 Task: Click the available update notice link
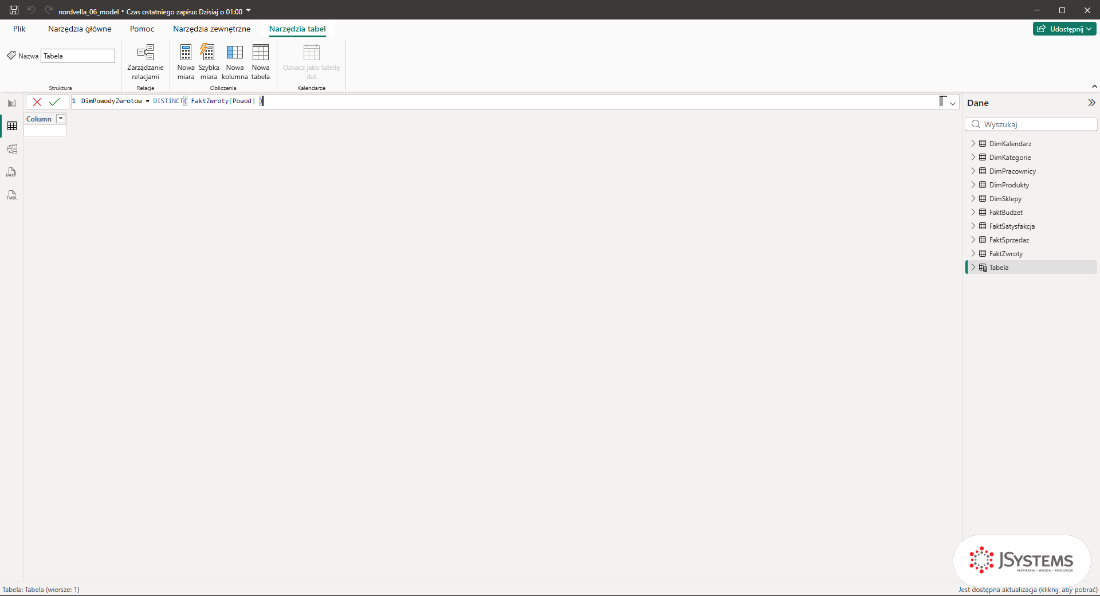click(1028, 589)
